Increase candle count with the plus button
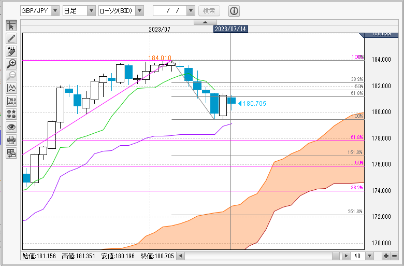 386,256
